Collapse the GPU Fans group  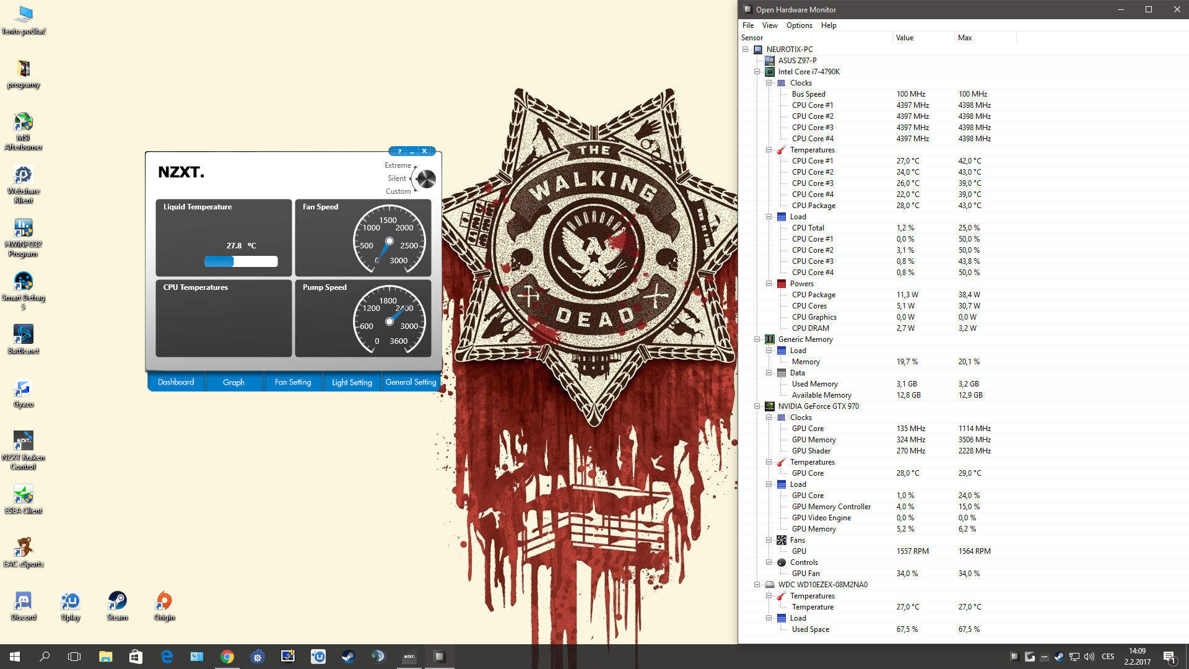tap(769, 540)
